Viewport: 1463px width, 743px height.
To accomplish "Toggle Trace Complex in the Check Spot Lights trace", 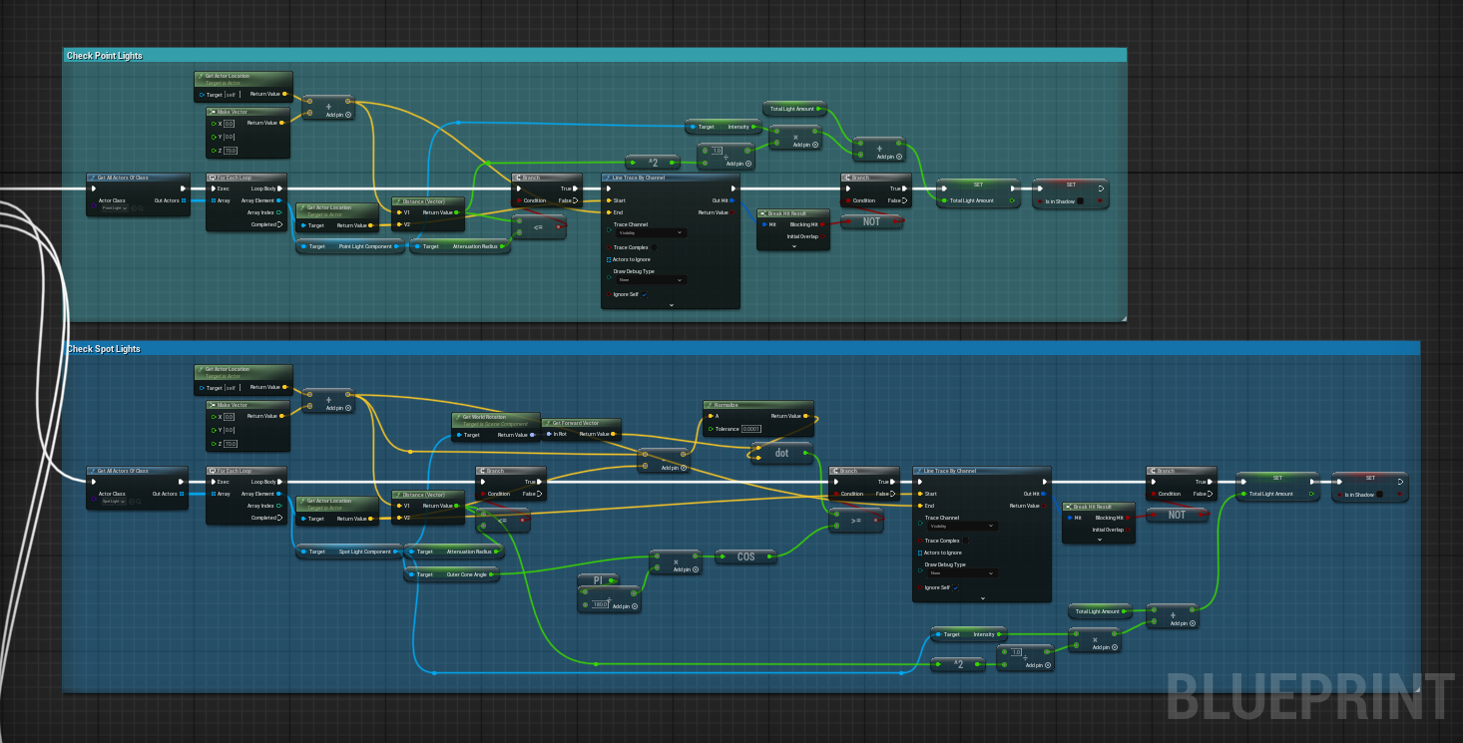I will click(x=965, y=541).
